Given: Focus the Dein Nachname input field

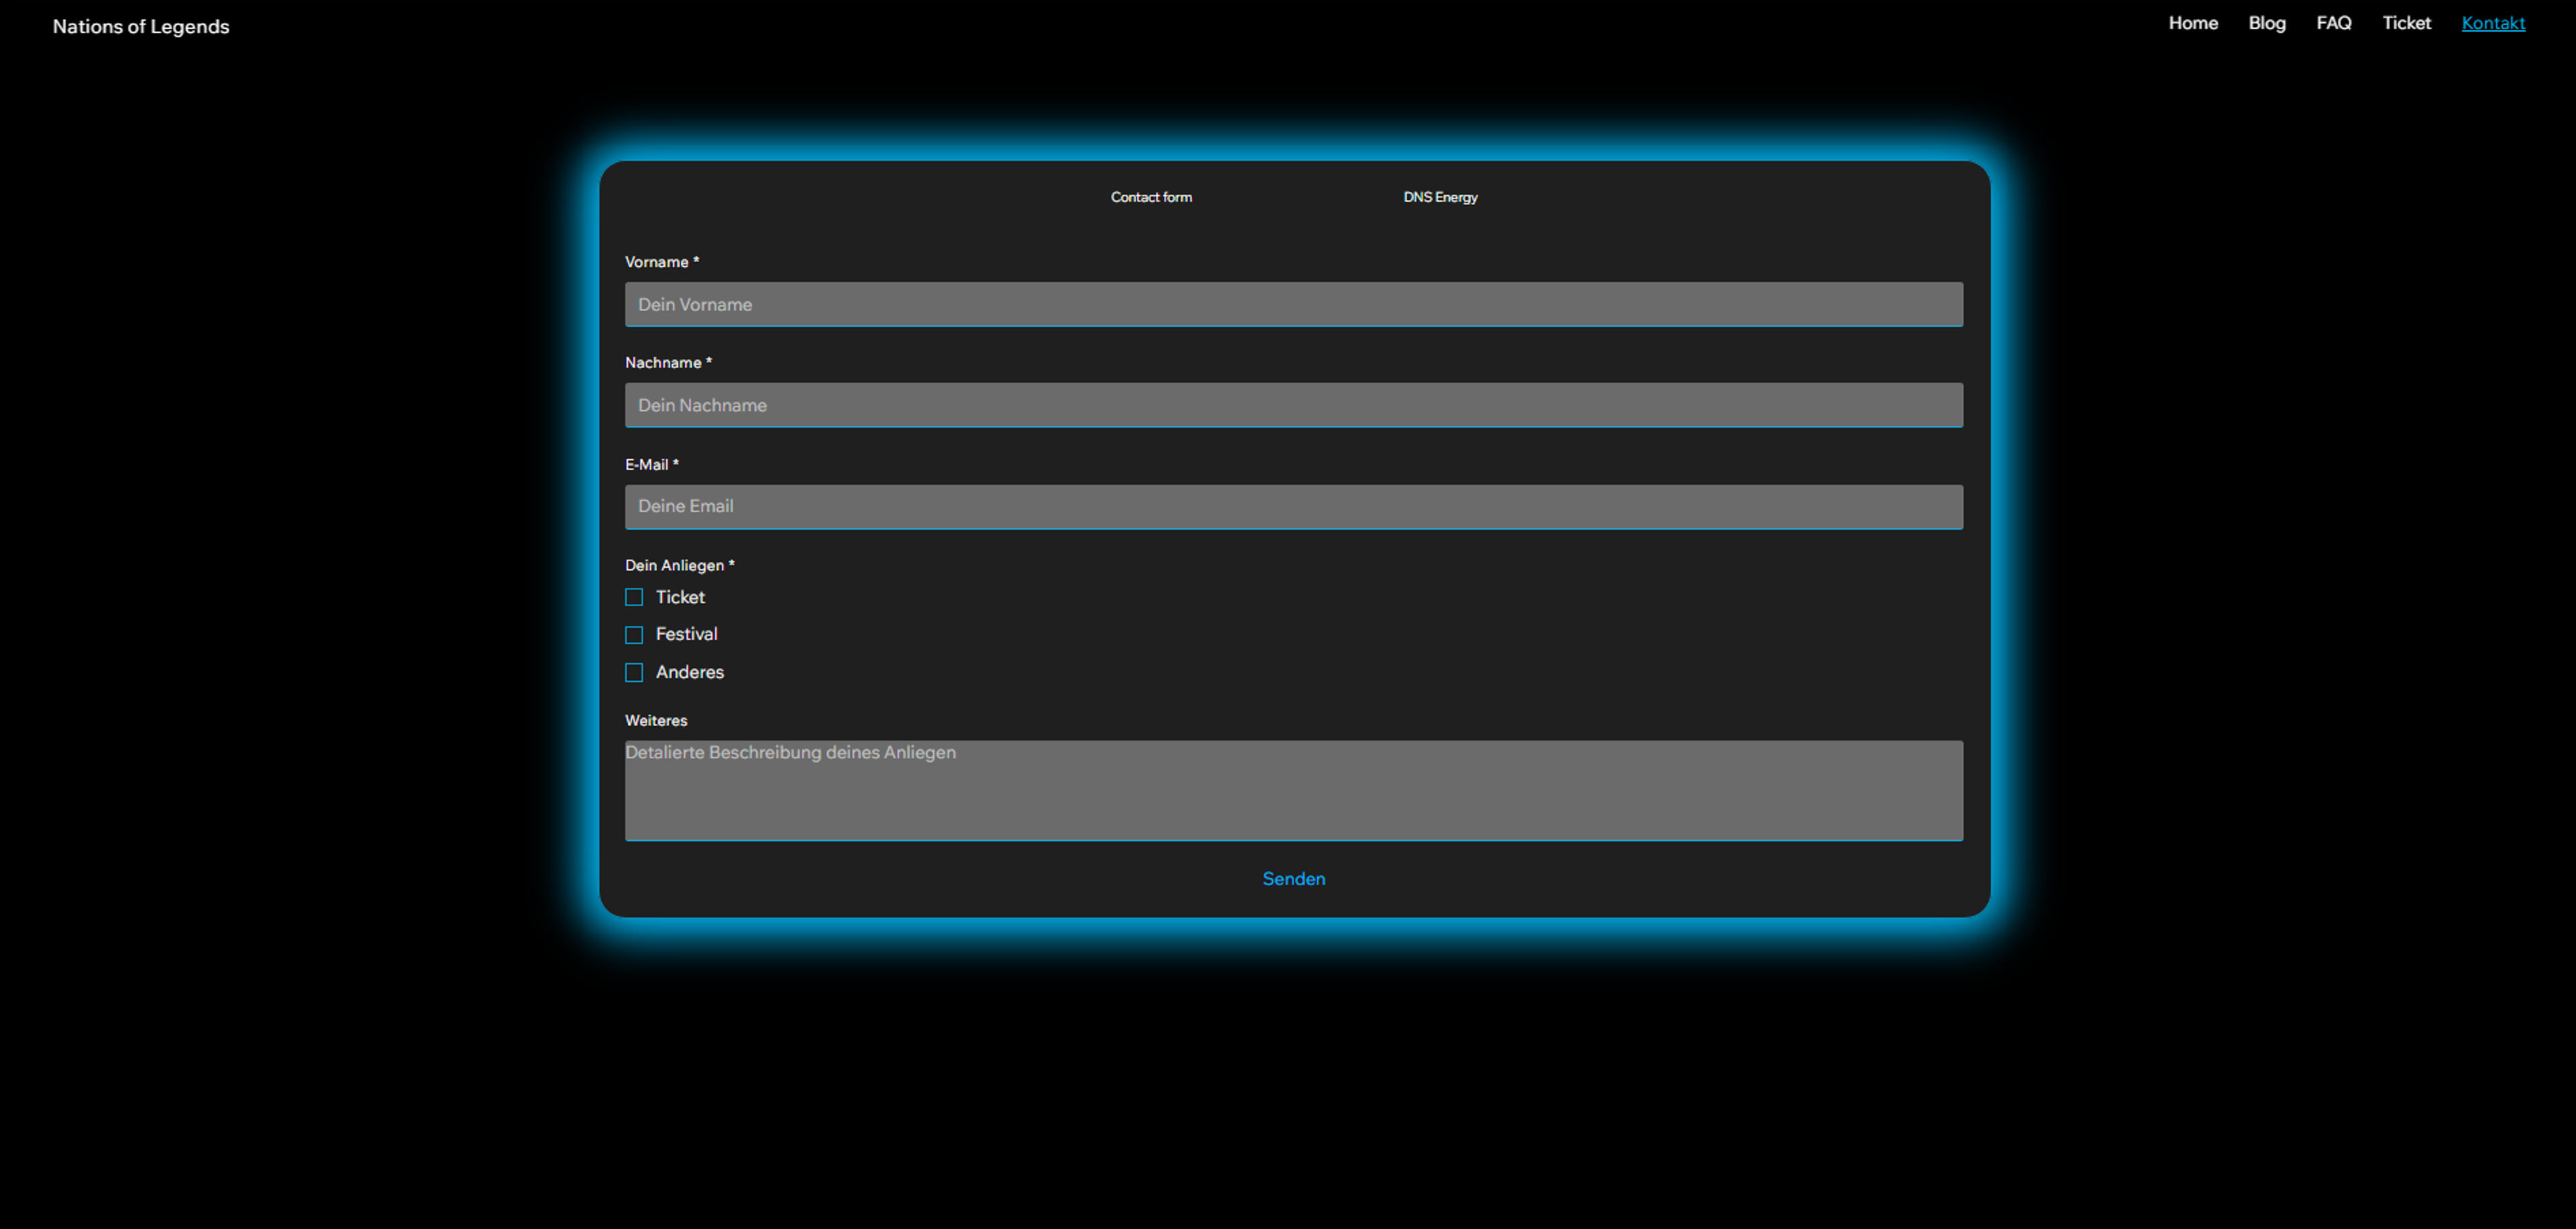Looking at the screenshot, I should coord(1294,406).
